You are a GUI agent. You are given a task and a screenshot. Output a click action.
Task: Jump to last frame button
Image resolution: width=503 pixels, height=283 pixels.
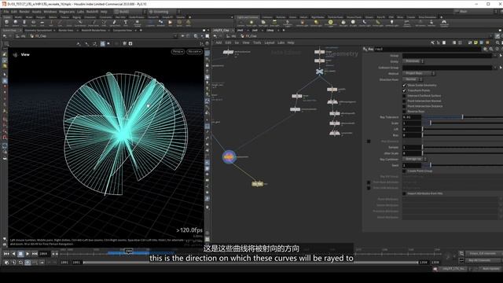click(35, 254)
